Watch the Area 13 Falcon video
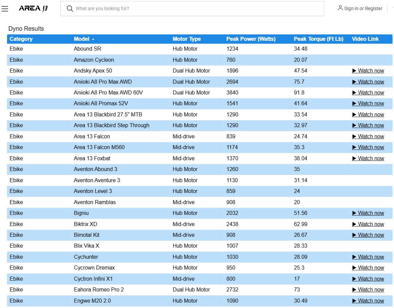The width and height of the screenshot is (394, 308). point(368,136)
